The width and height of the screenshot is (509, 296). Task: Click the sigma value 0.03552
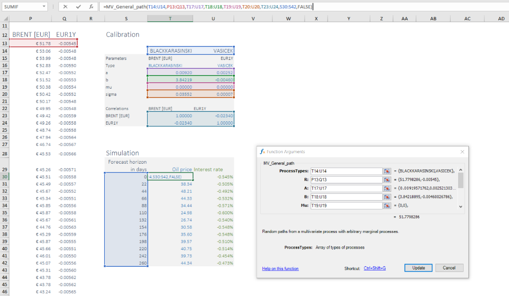tap(170, 94)
